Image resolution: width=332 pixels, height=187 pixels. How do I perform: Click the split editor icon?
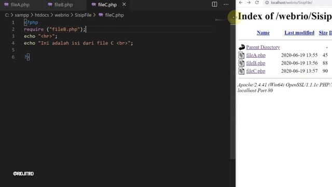point(214,4)
